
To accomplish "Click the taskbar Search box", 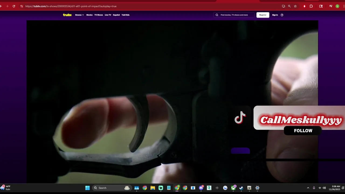I will (112, 188).
